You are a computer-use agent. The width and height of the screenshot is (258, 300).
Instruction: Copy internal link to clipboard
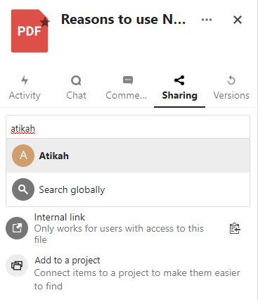235,228
